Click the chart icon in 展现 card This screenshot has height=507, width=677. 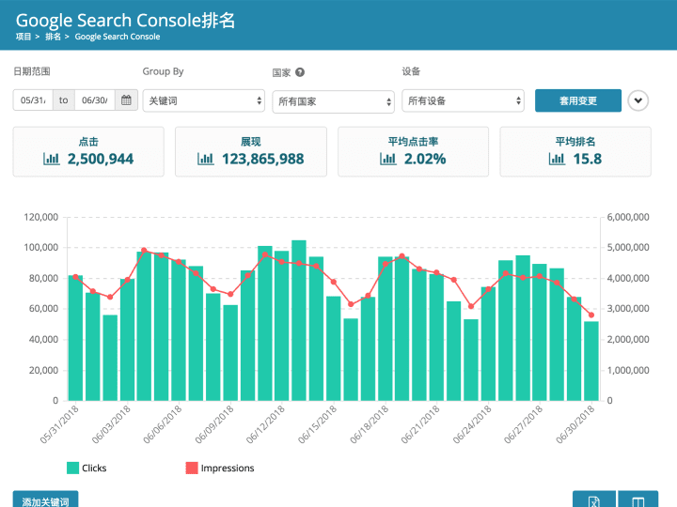(x=206, y=159)
